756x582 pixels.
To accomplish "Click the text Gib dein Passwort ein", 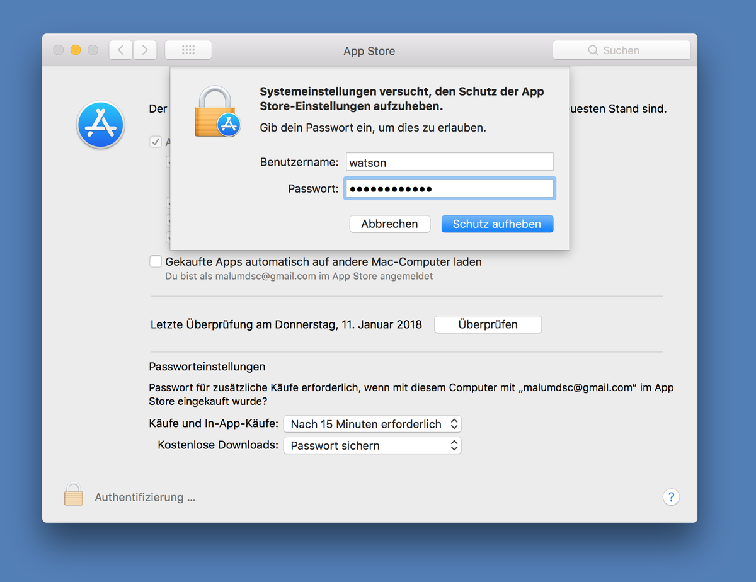I will [373, 128].
